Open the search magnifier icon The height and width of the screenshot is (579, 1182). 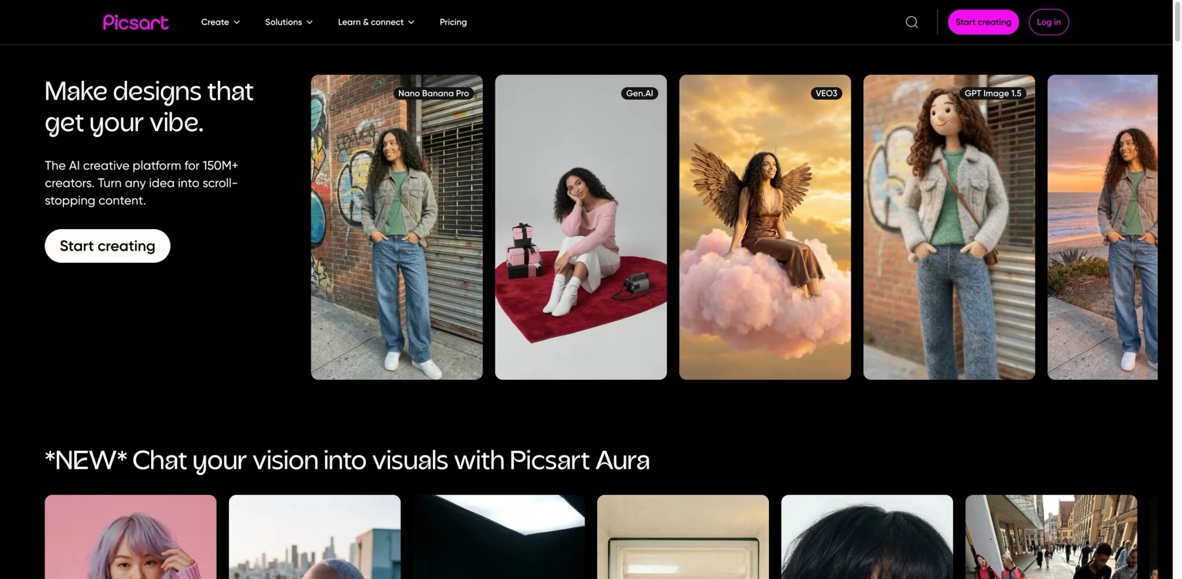[912, 22]
